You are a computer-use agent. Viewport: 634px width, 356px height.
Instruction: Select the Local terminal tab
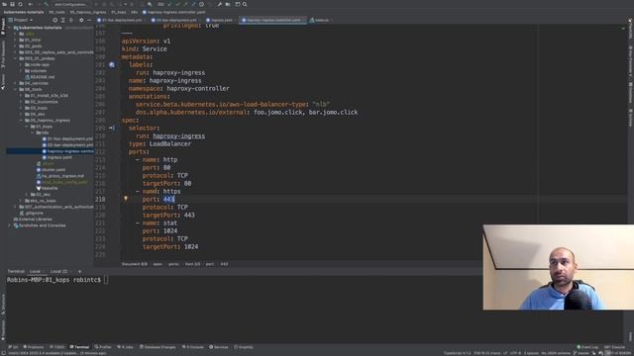click(36, 271)
